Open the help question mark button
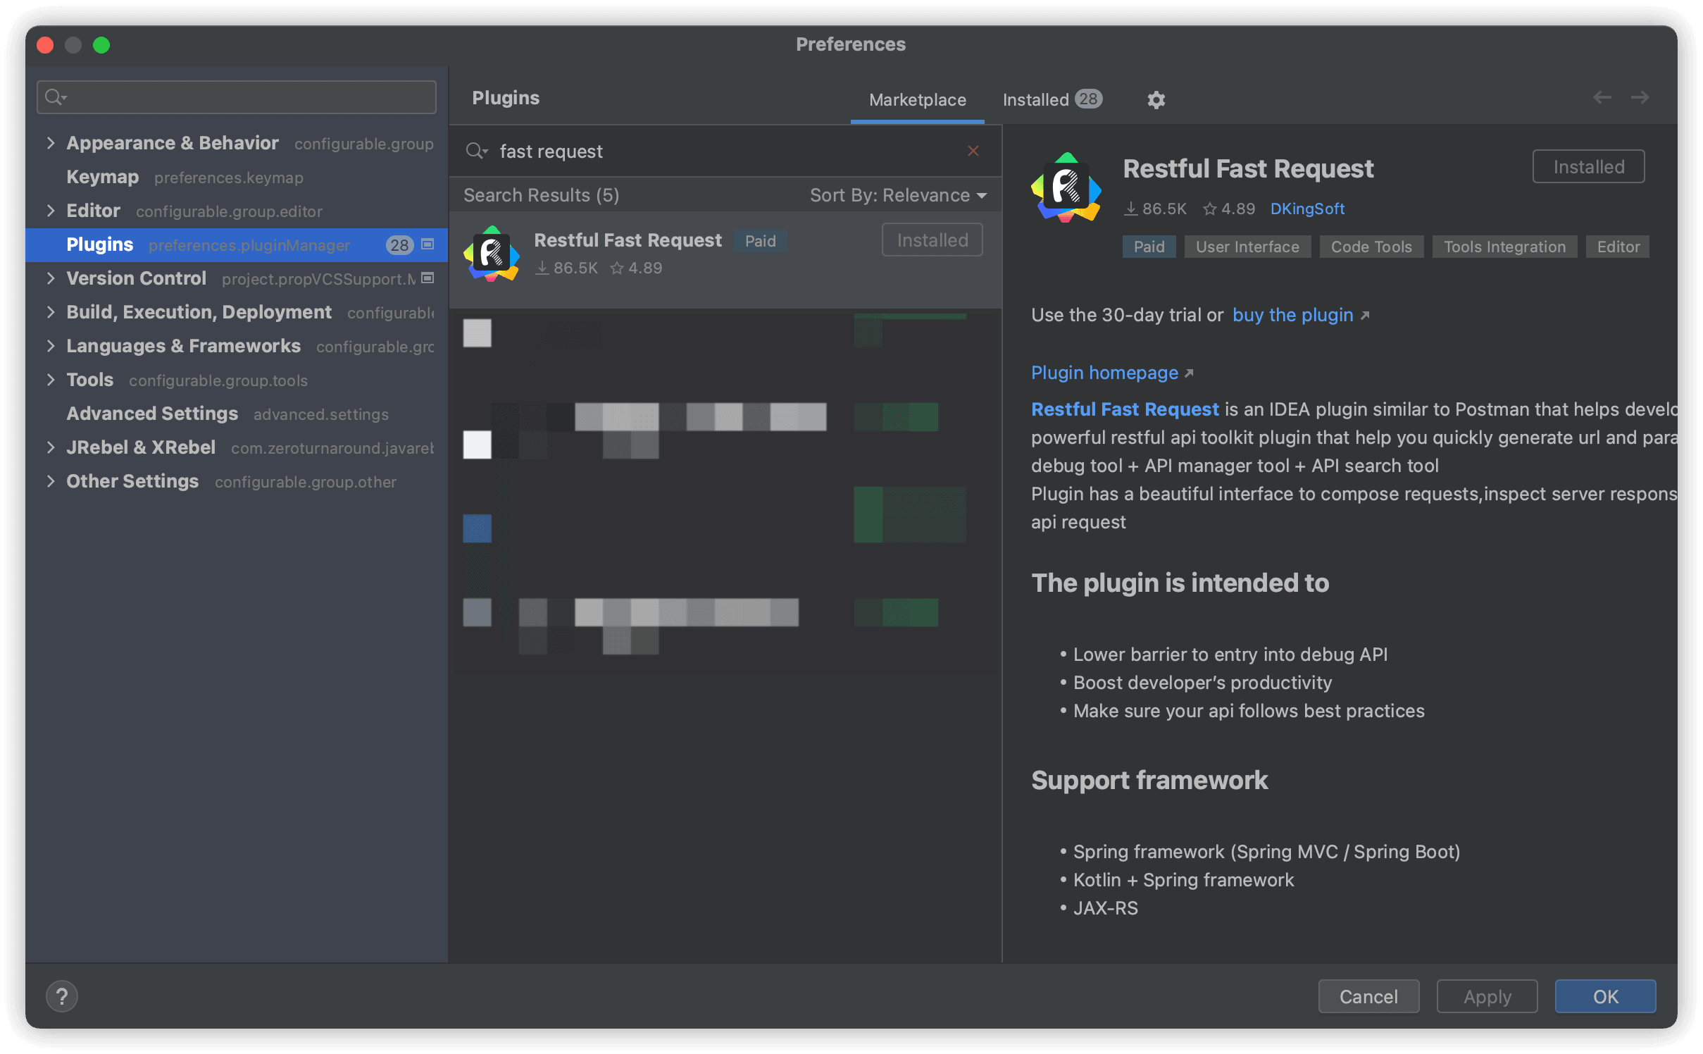This screenshot has width=1703, height=1054. (62, 996)
